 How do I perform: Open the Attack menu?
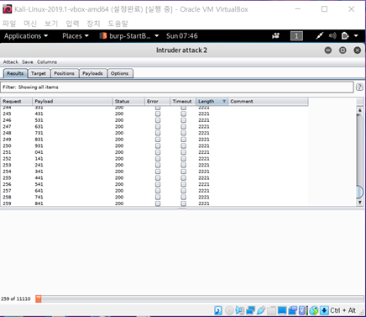(x=11, y=62)
